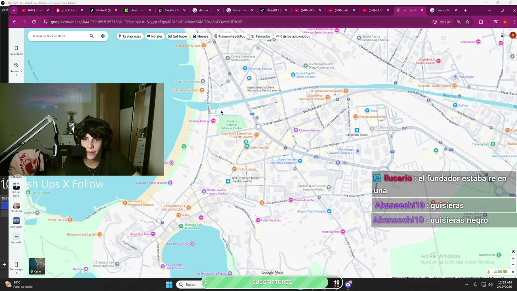This screenshot has height=291, width=517.
Task: Click the search magnifier in Maps
Action: pyautogui.click(x=92, y=36)
